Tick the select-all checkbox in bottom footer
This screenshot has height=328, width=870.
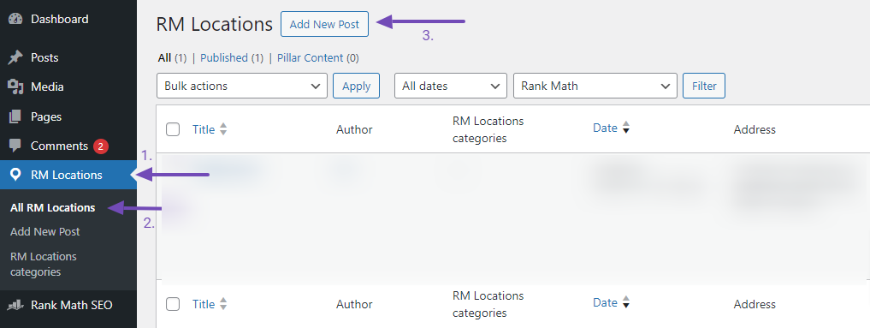click(x=173, y=304)
